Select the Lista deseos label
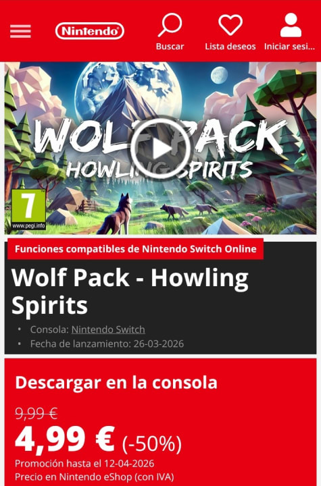Screen dimensions: 321x486 230,47
